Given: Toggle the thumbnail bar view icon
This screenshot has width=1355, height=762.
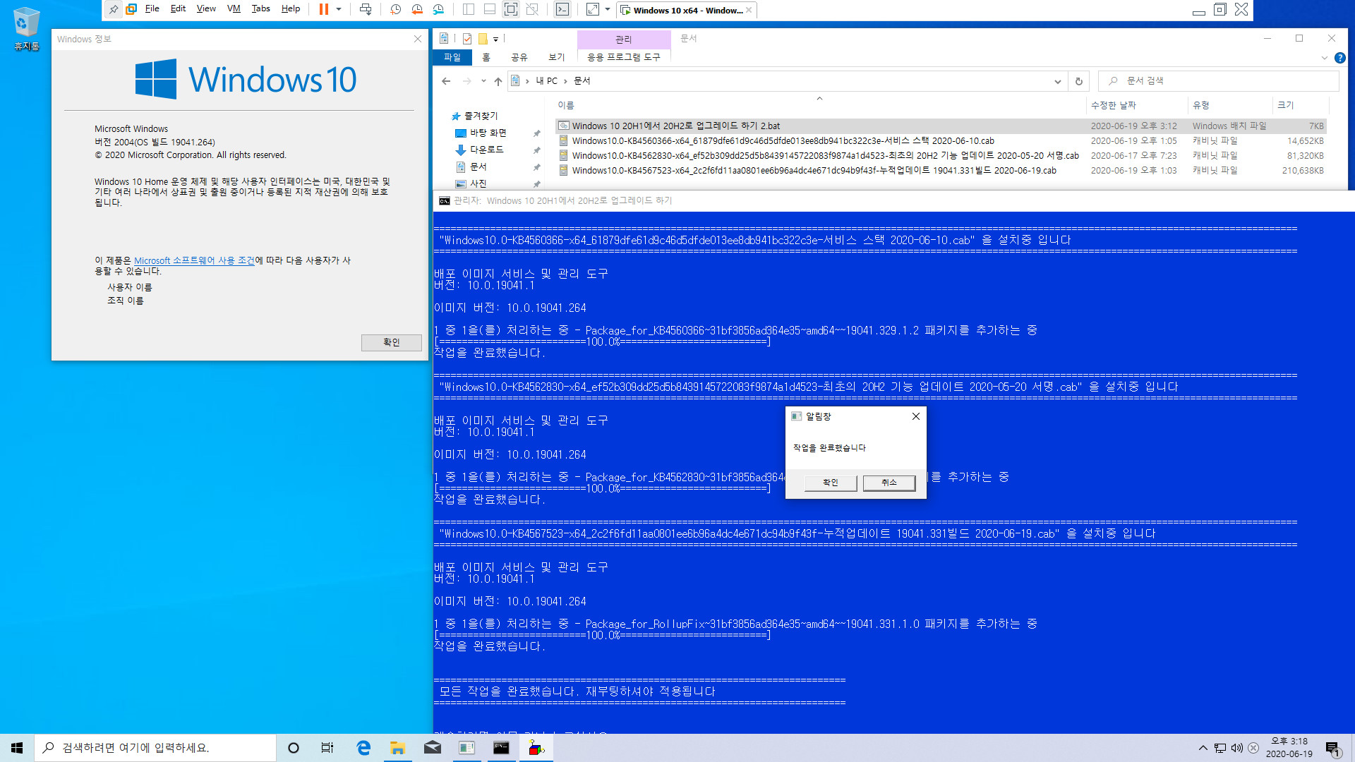Looking at the screenshot, I should [490, 9].
